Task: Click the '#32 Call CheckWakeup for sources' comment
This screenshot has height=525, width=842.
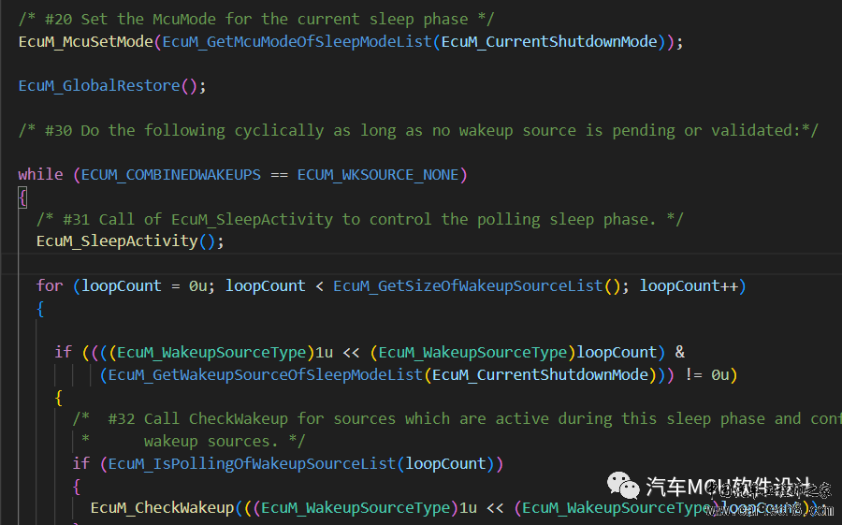Action: pyautogui.click(x=457, y=419)
